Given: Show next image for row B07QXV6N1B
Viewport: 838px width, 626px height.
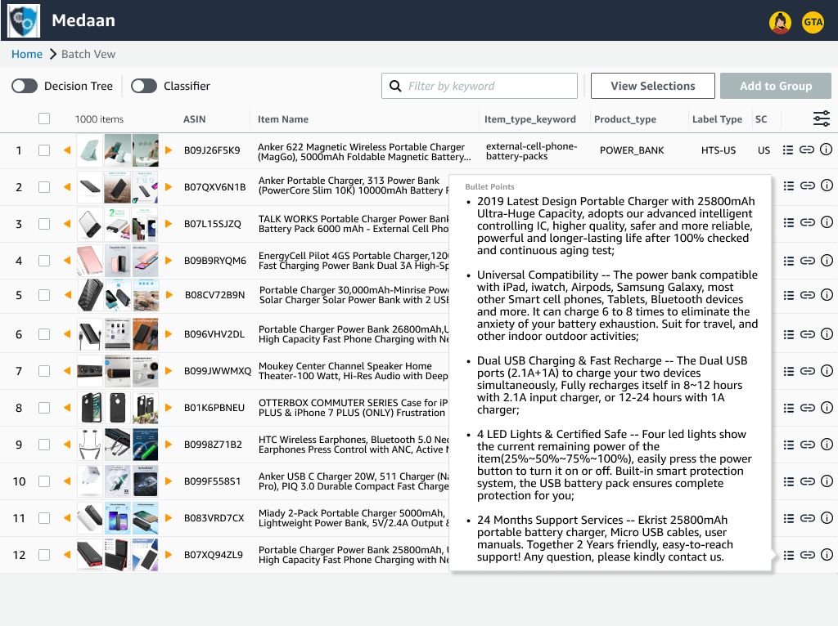Looking at the screenshot, I should tap(169, 187).
